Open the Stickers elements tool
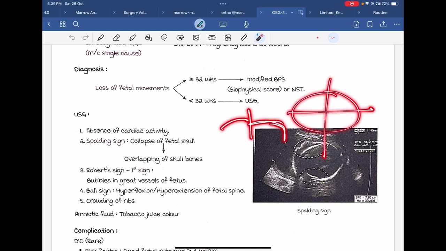The height and width of the screenshot is (251, 446). tap(180, 38)
